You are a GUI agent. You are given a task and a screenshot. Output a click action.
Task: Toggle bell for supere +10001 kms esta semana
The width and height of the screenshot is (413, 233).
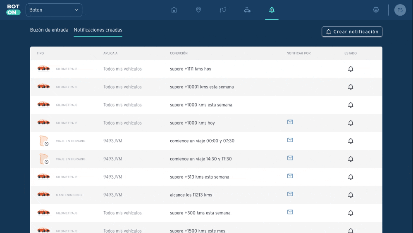[351, 87]
